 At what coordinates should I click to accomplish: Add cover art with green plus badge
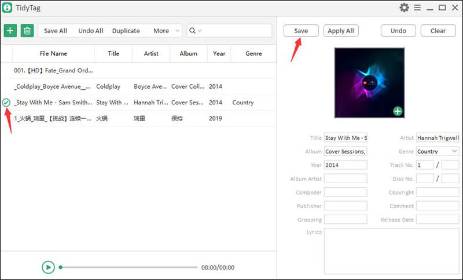[398, 111]
